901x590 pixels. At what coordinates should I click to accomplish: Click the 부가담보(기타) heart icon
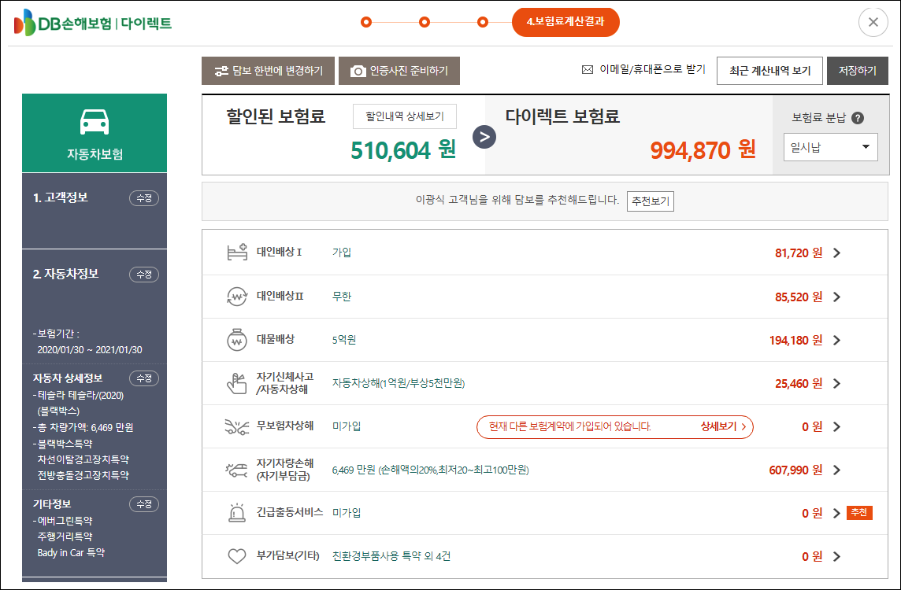tap(237, 556)
